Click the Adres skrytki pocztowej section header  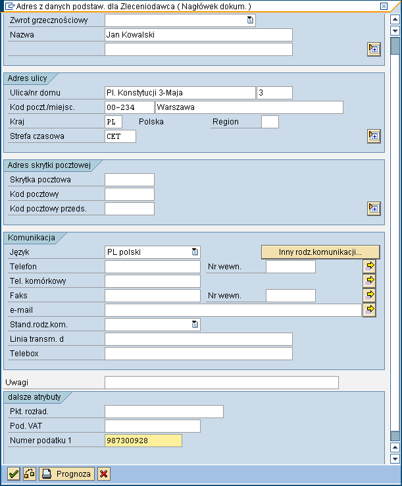(x=49, y=165)
